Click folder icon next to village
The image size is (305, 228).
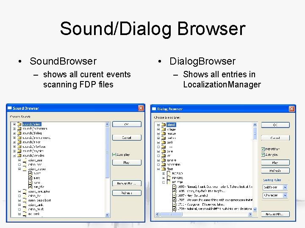click(x=164, y=129)
